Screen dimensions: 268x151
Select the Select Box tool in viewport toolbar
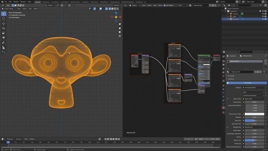pos(4,14)
